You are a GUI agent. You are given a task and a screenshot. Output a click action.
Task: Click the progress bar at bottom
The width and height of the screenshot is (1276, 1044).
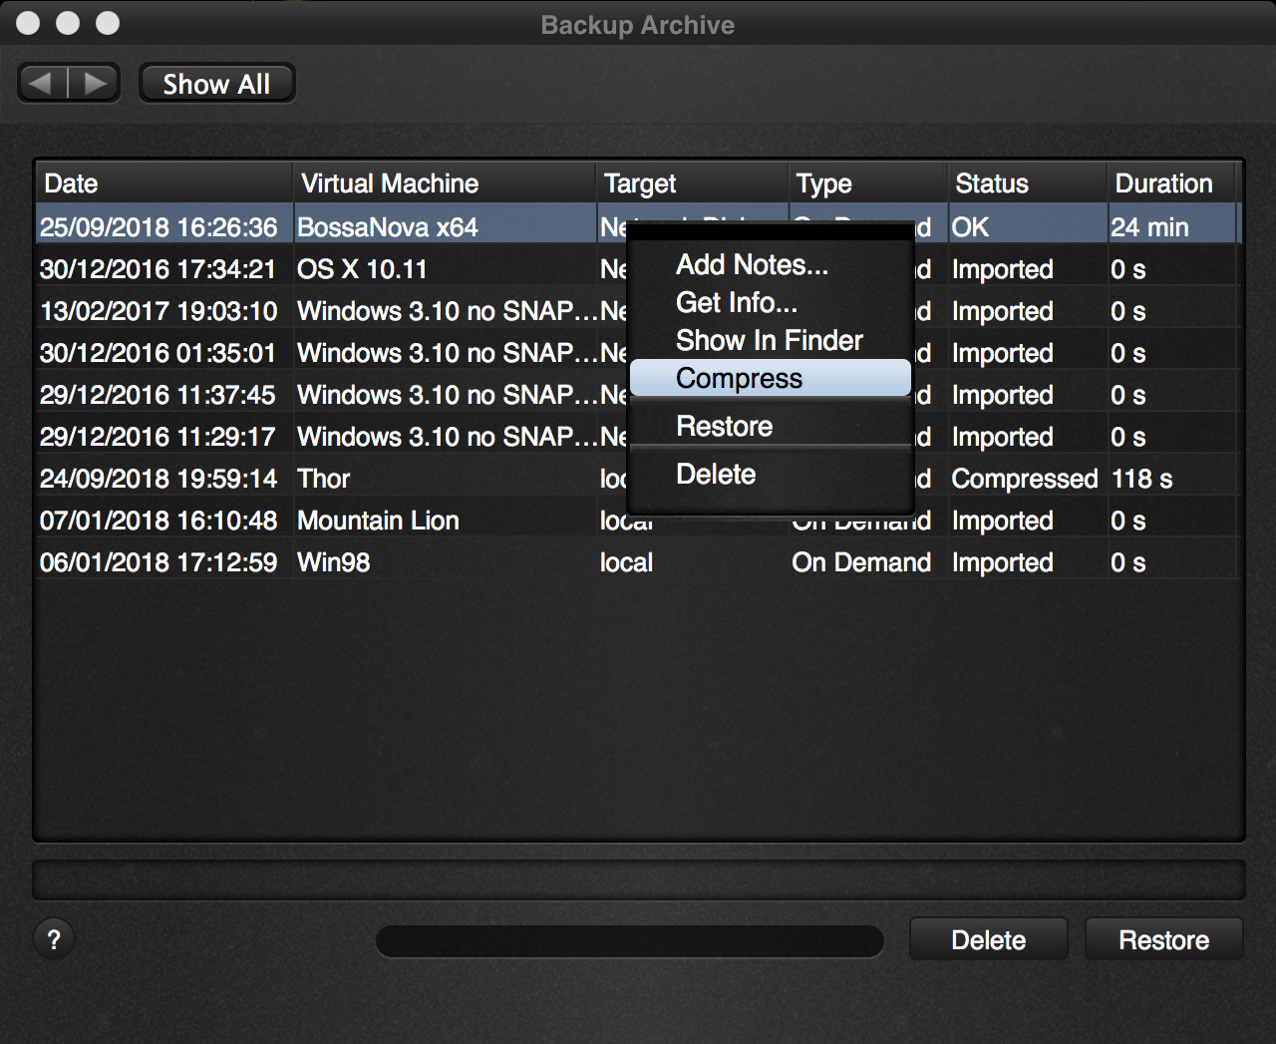pos(630,940)
